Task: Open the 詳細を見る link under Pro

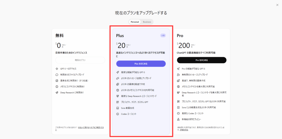Action: click(185, 130)
